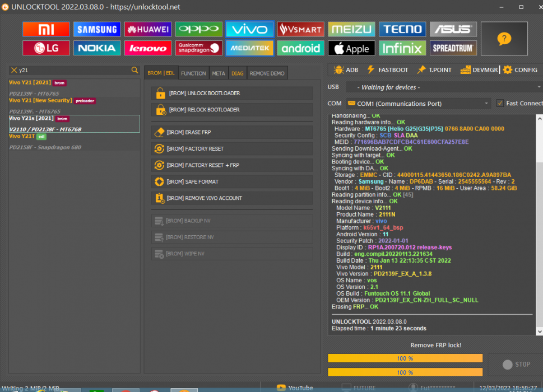The image size is (543, 392).
Task: Click the YouTube link in status bar
Action: point(295,388)
